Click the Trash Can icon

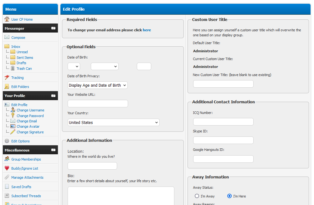pos(13,68)
